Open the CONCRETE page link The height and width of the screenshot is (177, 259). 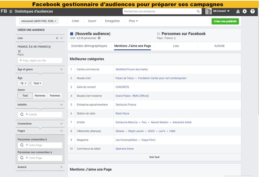click(x=122, y=87)
